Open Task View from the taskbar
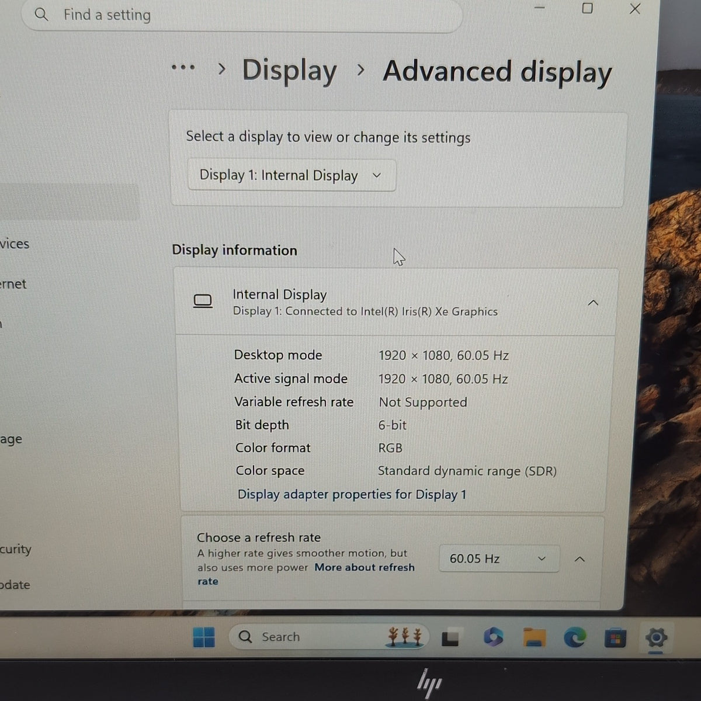 click(450, 637)
